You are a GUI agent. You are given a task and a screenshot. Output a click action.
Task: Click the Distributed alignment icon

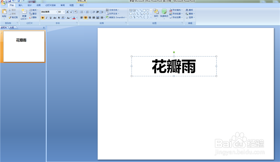point(98,18)
